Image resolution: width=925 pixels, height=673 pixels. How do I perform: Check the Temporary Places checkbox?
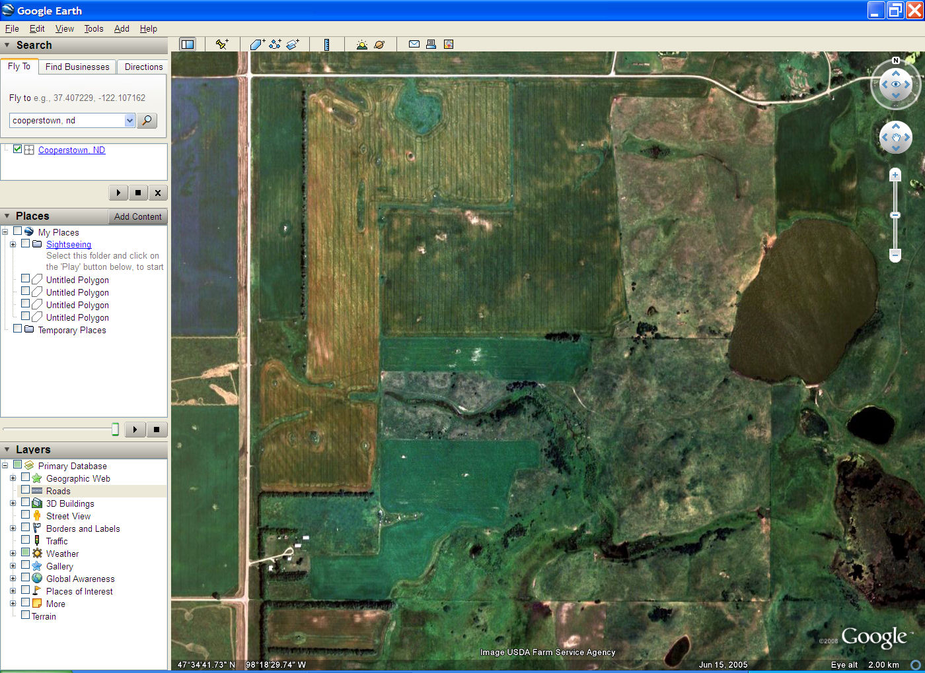pos(18,329)
